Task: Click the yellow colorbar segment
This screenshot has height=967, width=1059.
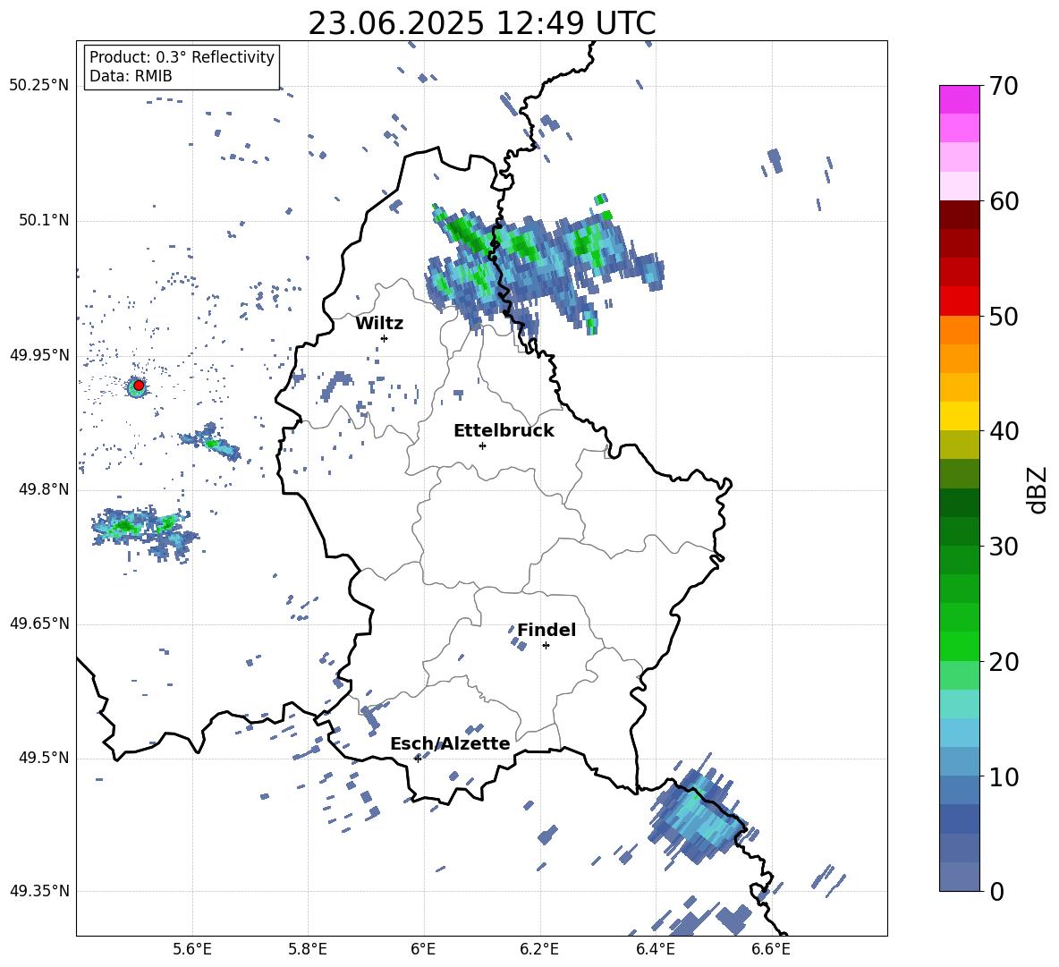Action: coord(960,416)
